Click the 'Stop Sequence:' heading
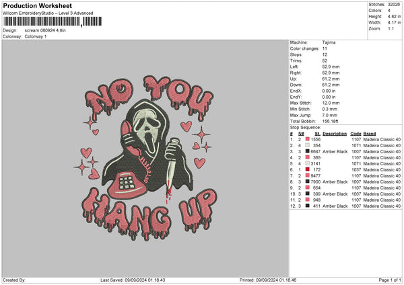This screenshot has height=285, width=404. 305,128
